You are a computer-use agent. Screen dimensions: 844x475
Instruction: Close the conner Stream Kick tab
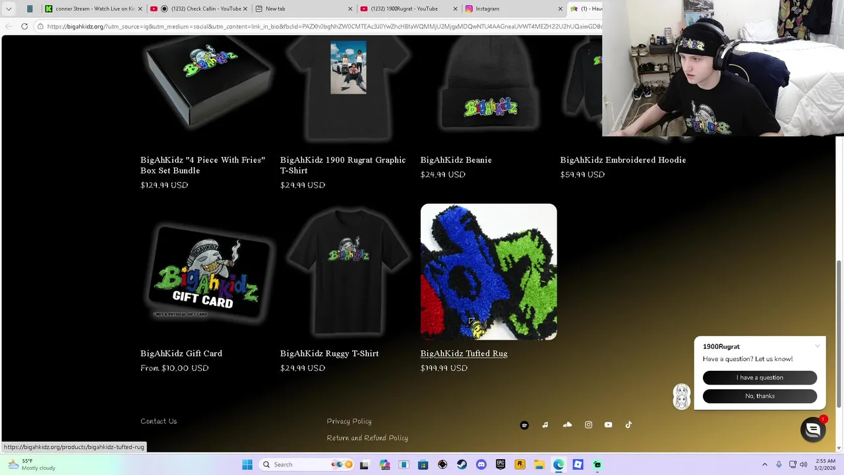140,9
